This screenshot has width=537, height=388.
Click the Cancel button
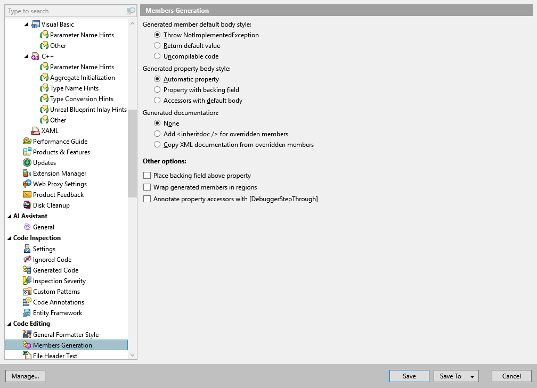[511, 376]
